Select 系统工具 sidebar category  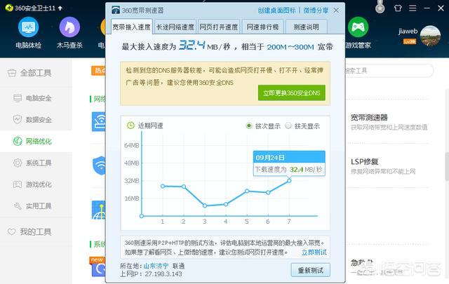point(36,163)
